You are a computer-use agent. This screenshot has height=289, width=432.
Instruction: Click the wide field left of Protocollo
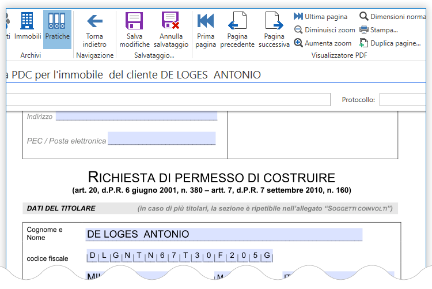(168, 100)
